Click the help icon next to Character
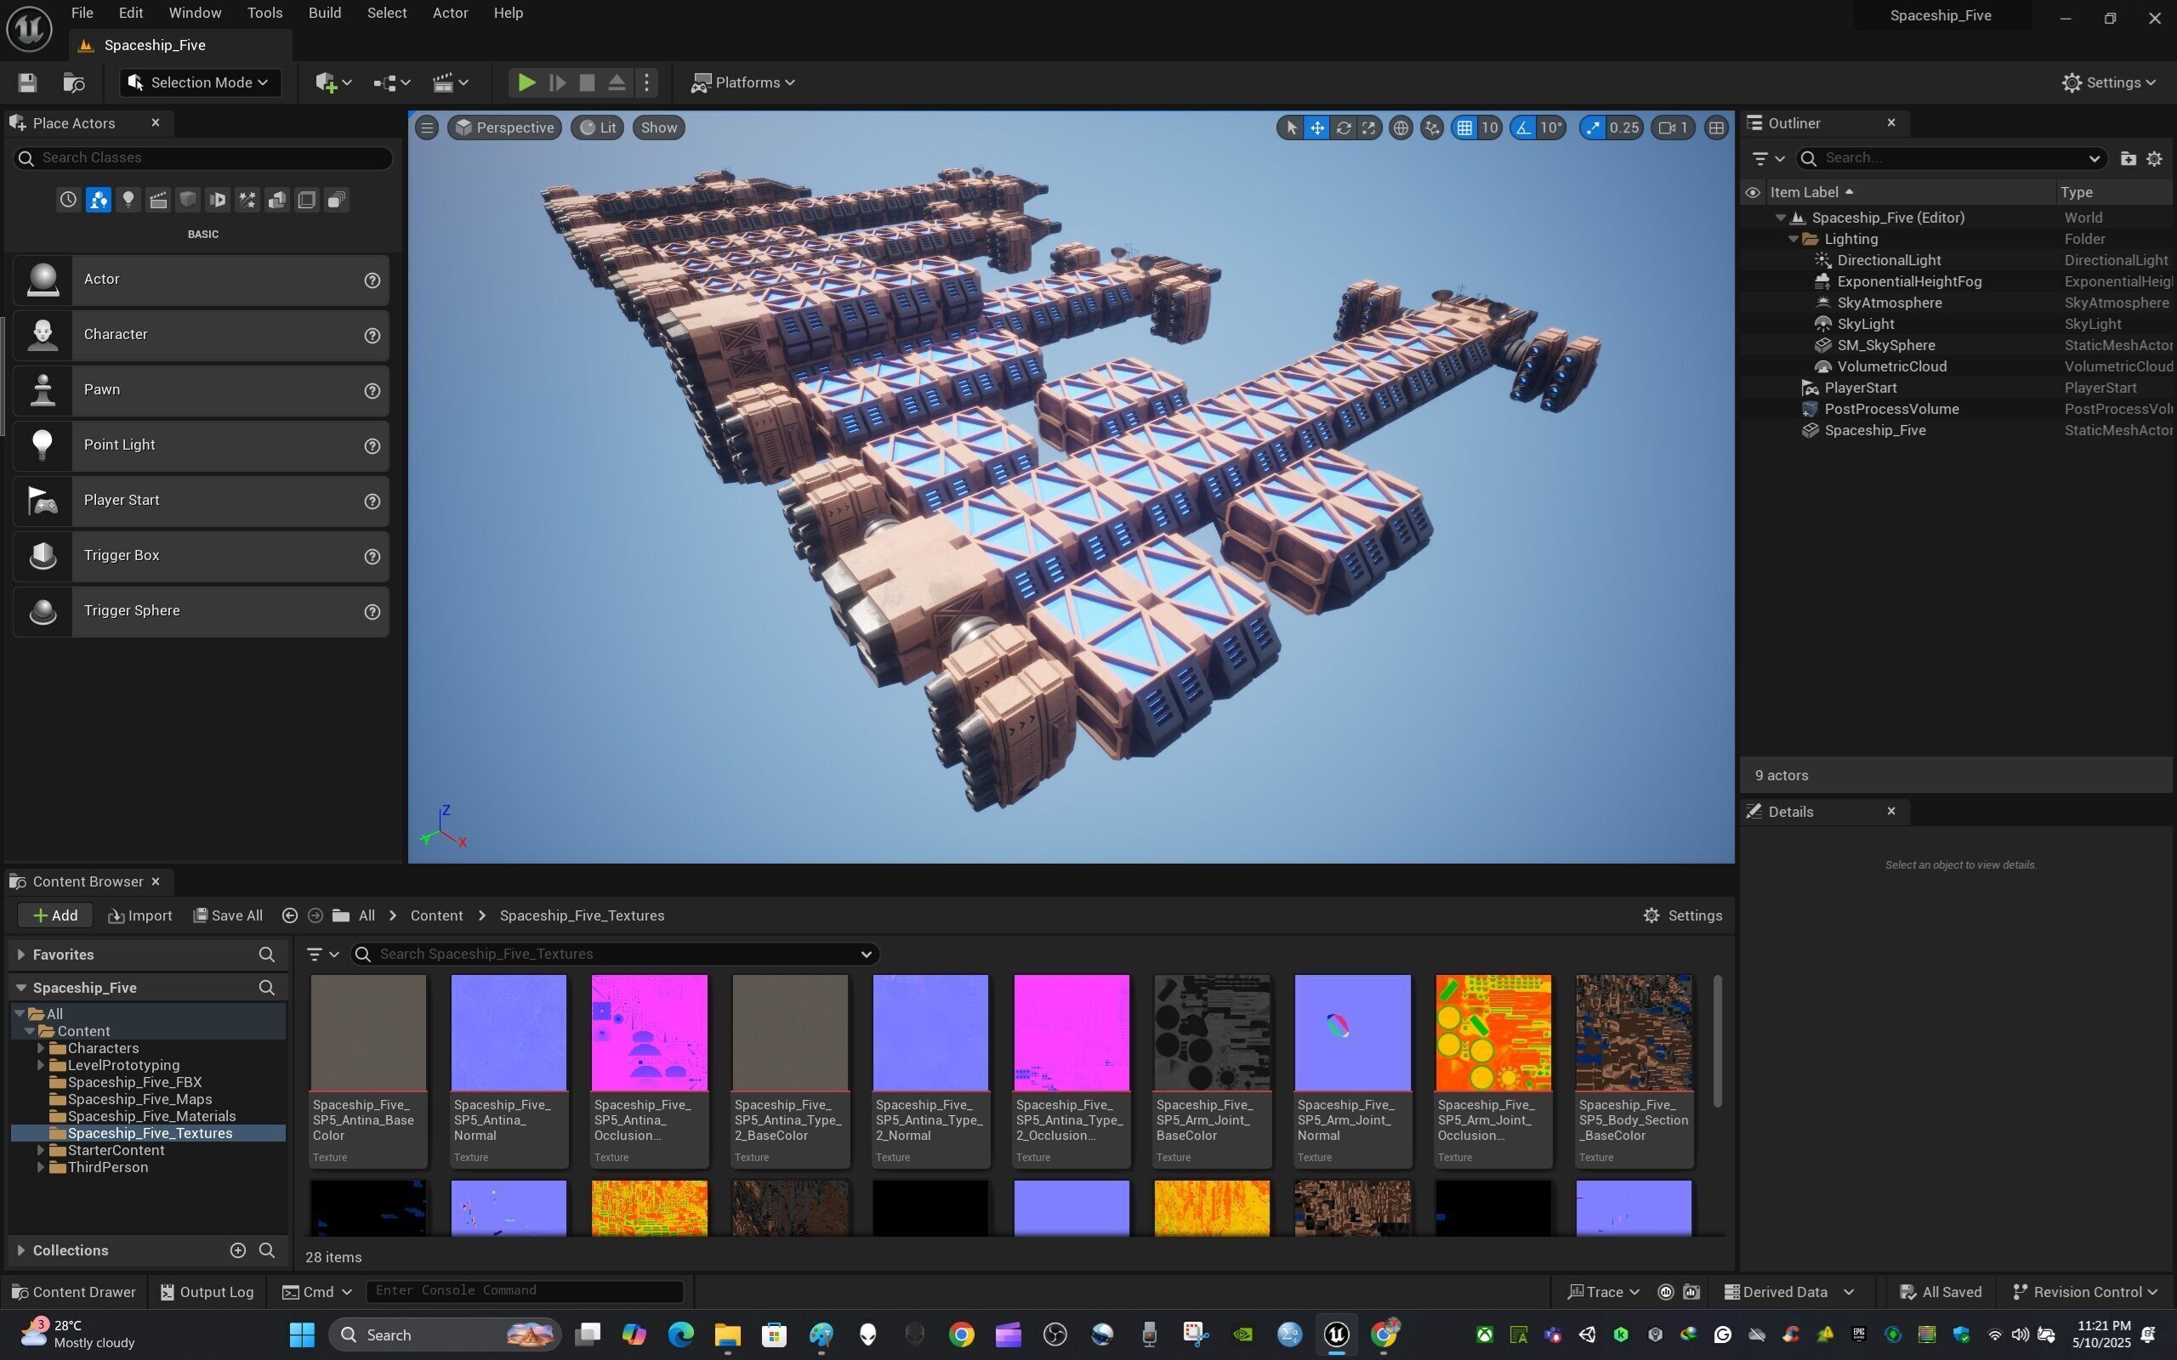2177x1360 pixels. (372, 336)
